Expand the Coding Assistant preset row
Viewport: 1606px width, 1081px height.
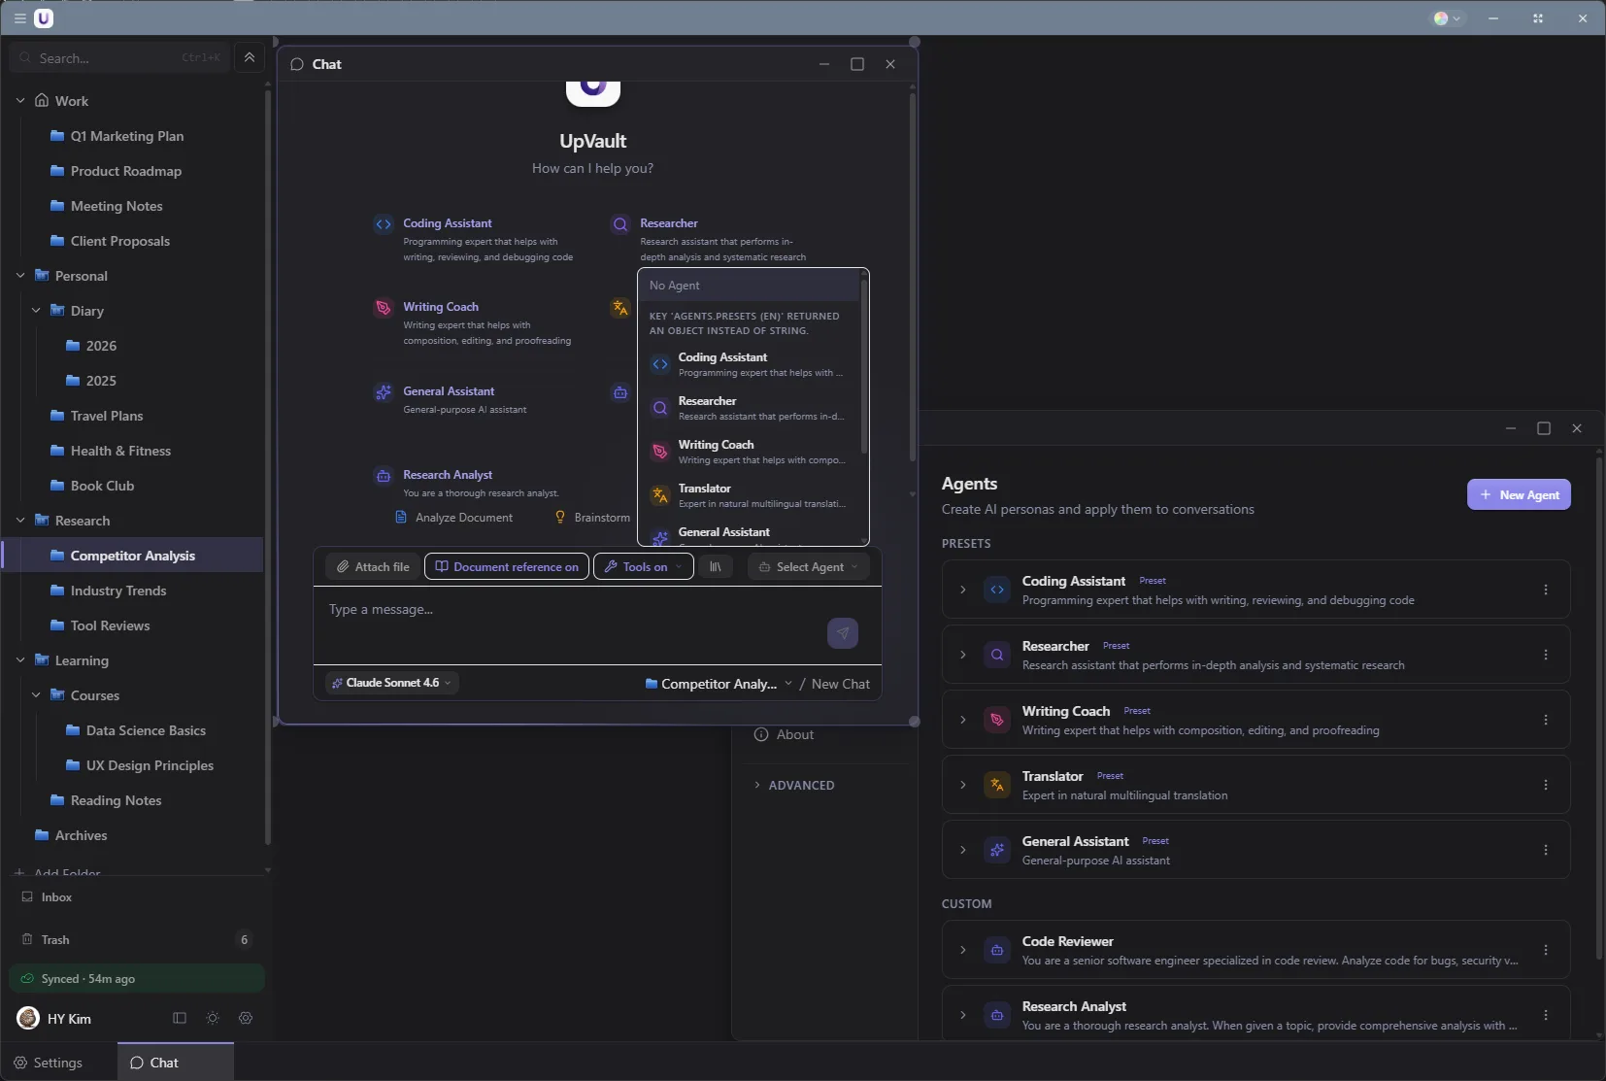coord(962,590)
